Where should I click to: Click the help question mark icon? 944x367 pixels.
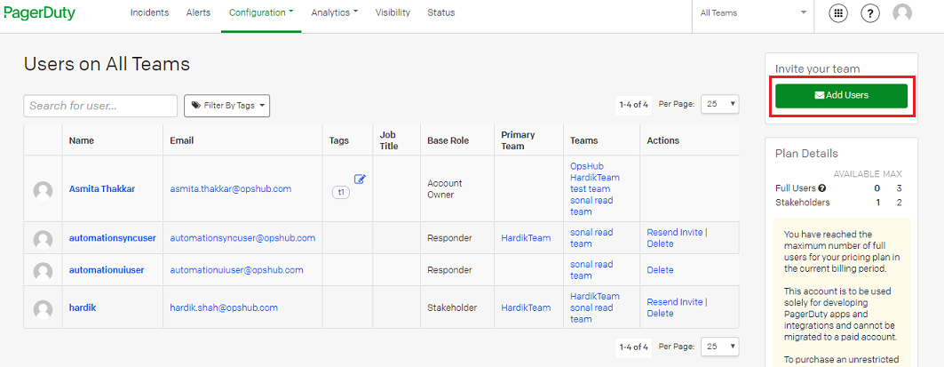pyautogui.click(x=870, y=13)
